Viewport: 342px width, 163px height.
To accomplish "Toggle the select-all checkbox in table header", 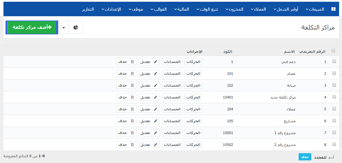I will (x=333, y=51).
